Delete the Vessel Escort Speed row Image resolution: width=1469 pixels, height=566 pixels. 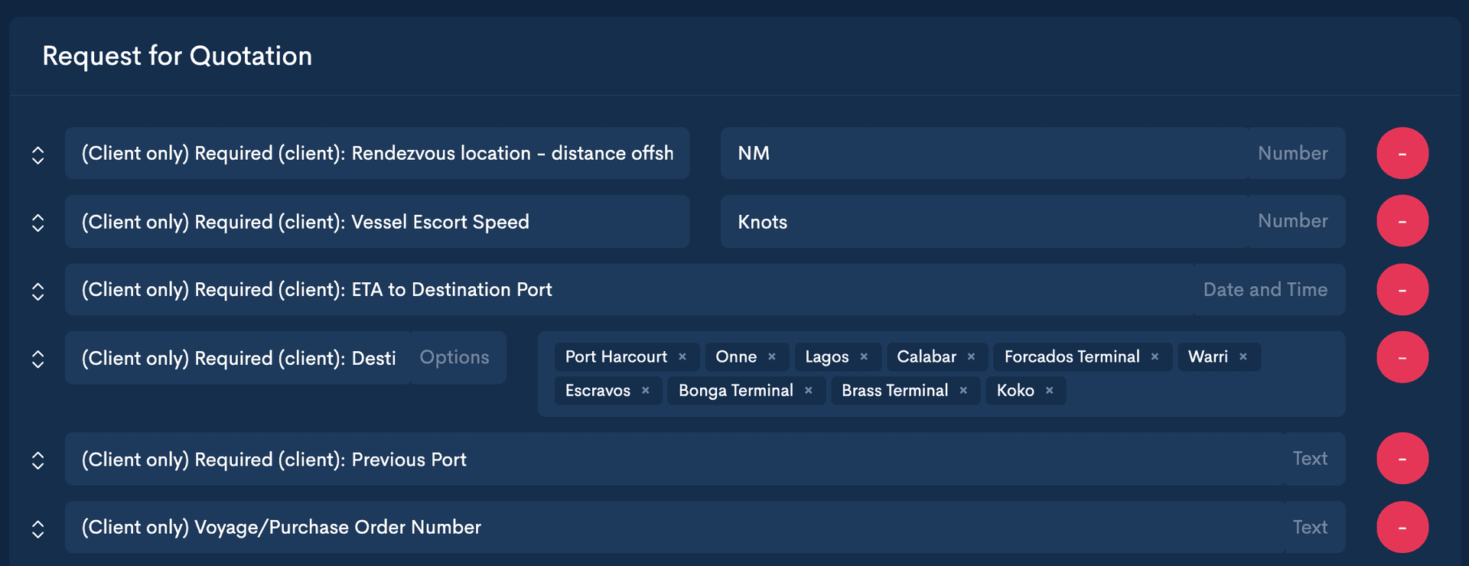(1402, 222)
